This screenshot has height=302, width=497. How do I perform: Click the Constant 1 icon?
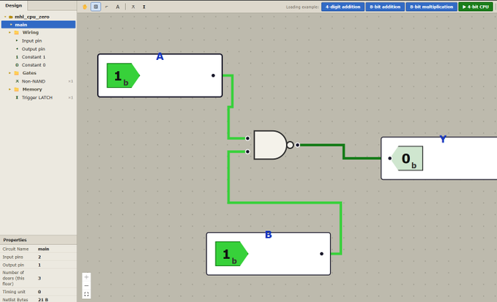17,57
